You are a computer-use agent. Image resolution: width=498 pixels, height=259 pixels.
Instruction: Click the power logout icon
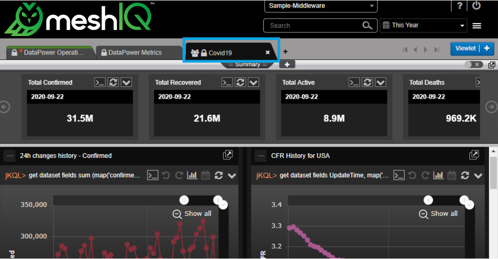coord(476,5)
